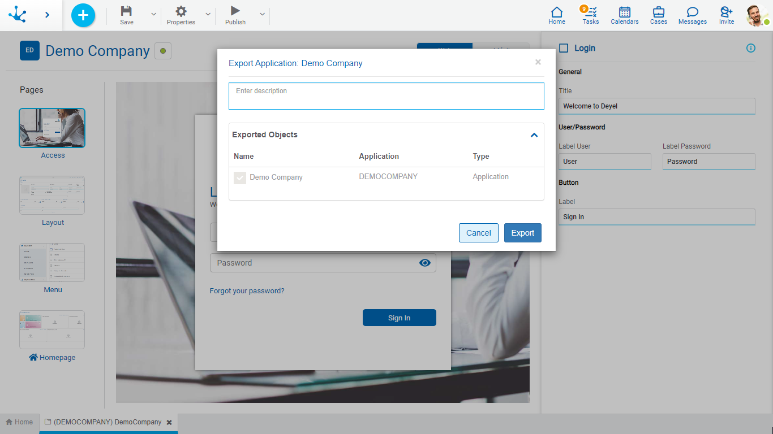Go to Home in top navigation
The width and height of the screenshot is (773, 434).
click(557, 15)
